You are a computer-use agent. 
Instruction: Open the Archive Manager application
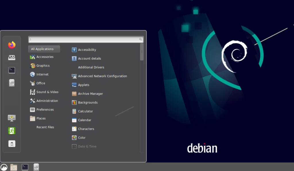click(90, 94)
